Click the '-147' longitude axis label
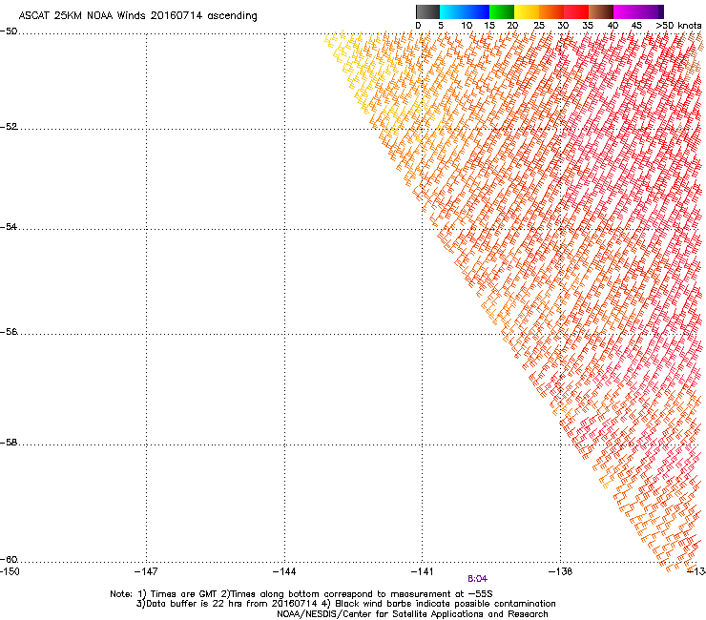This screenshot has height=620, width=706. click(146, 571)
